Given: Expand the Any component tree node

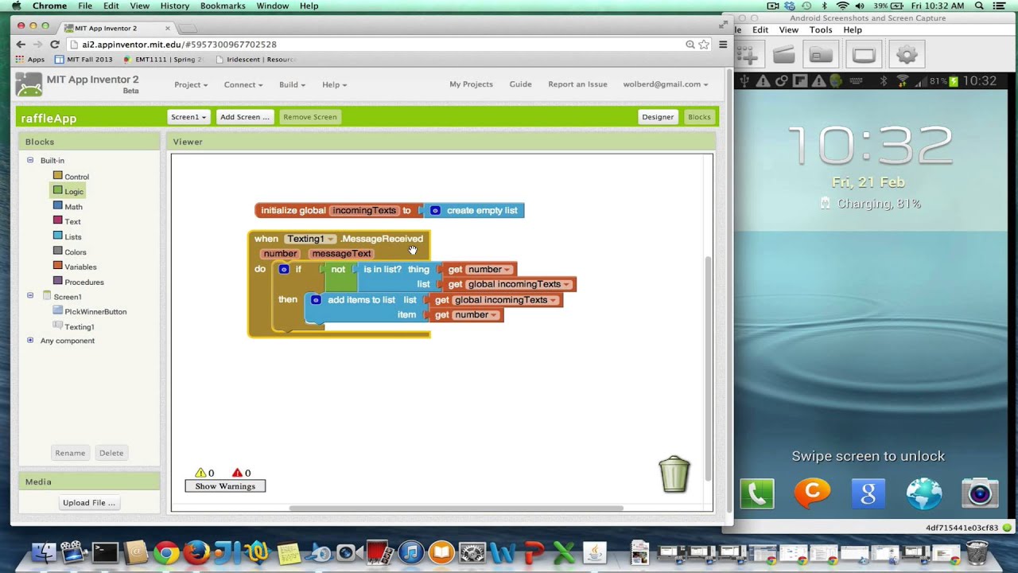Looking at the screenshot, I should (30, 340).
